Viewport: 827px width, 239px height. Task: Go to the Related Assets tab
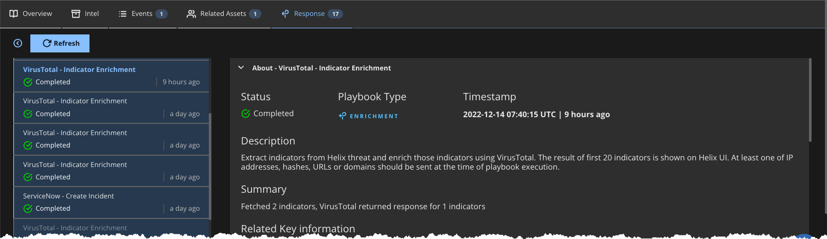click(224, 14)
